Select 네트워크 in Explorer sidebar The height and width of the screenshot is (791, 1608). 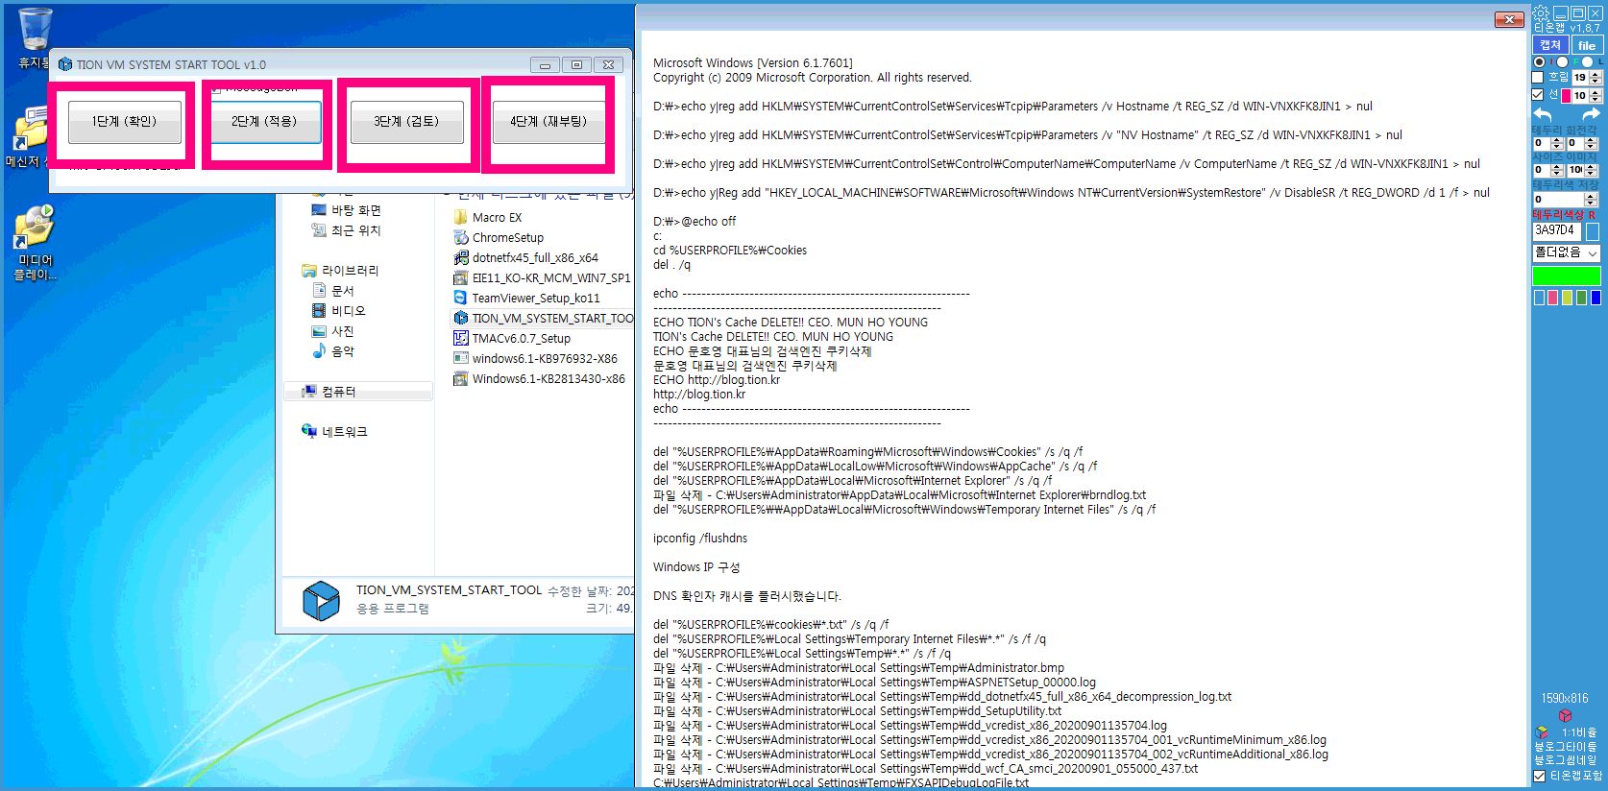334,432
